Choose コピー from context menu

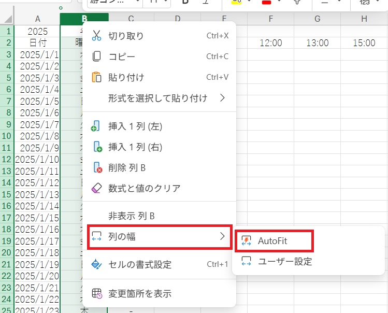(x=159, y=56)
